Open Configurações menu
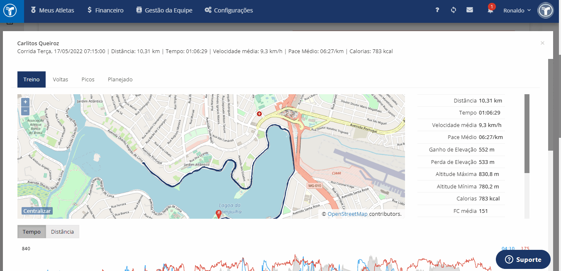 229,10
